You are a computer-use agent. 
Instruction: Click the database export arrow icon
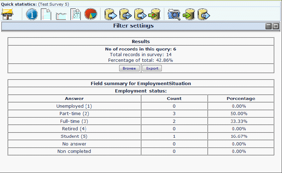pyautogui.click(x=111, y=14)
